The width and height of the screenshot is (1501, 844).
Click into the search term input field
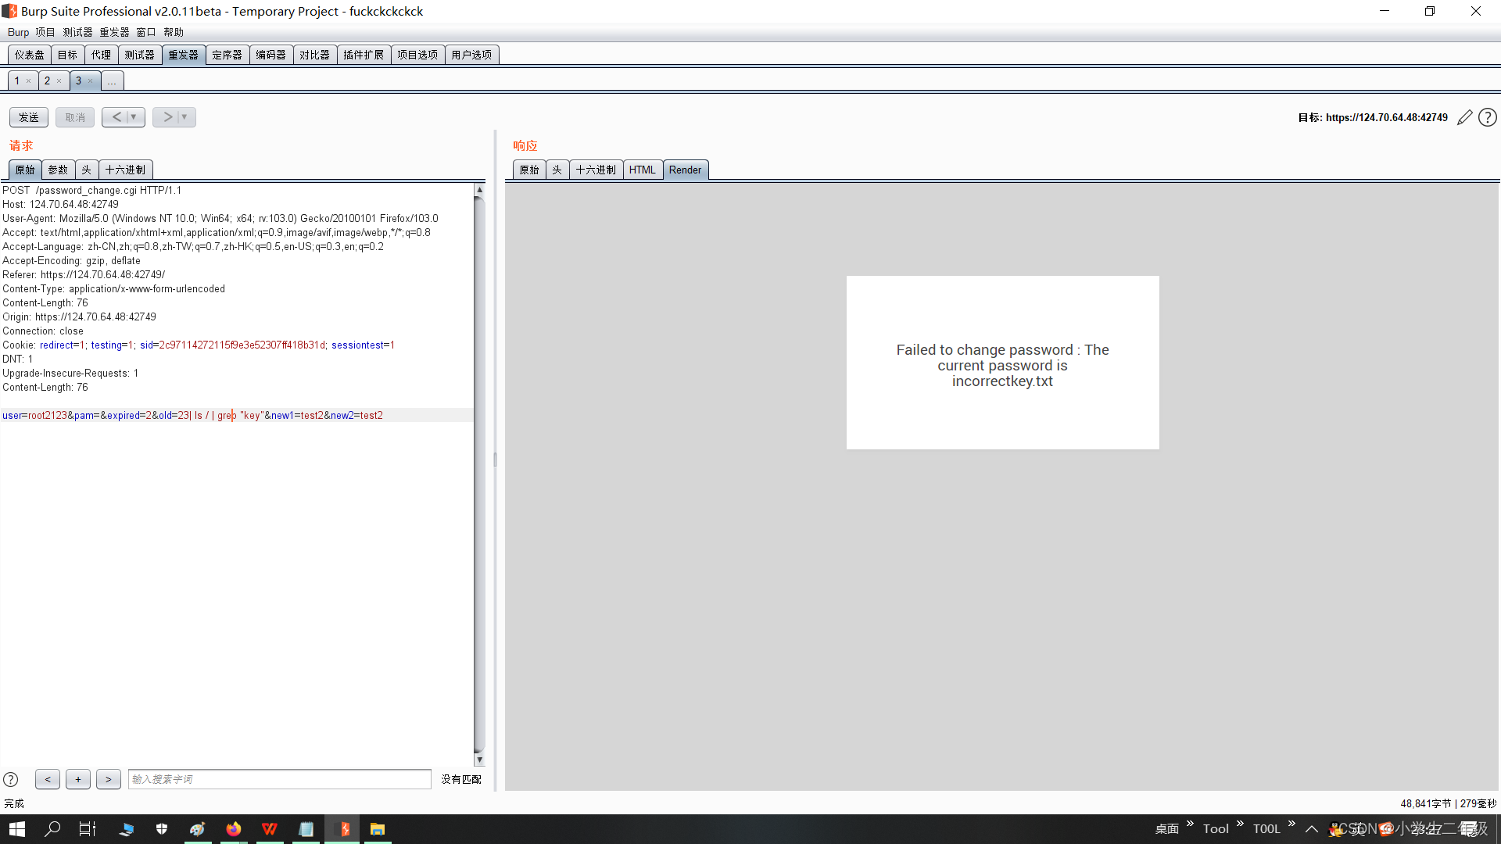point(279,779)
